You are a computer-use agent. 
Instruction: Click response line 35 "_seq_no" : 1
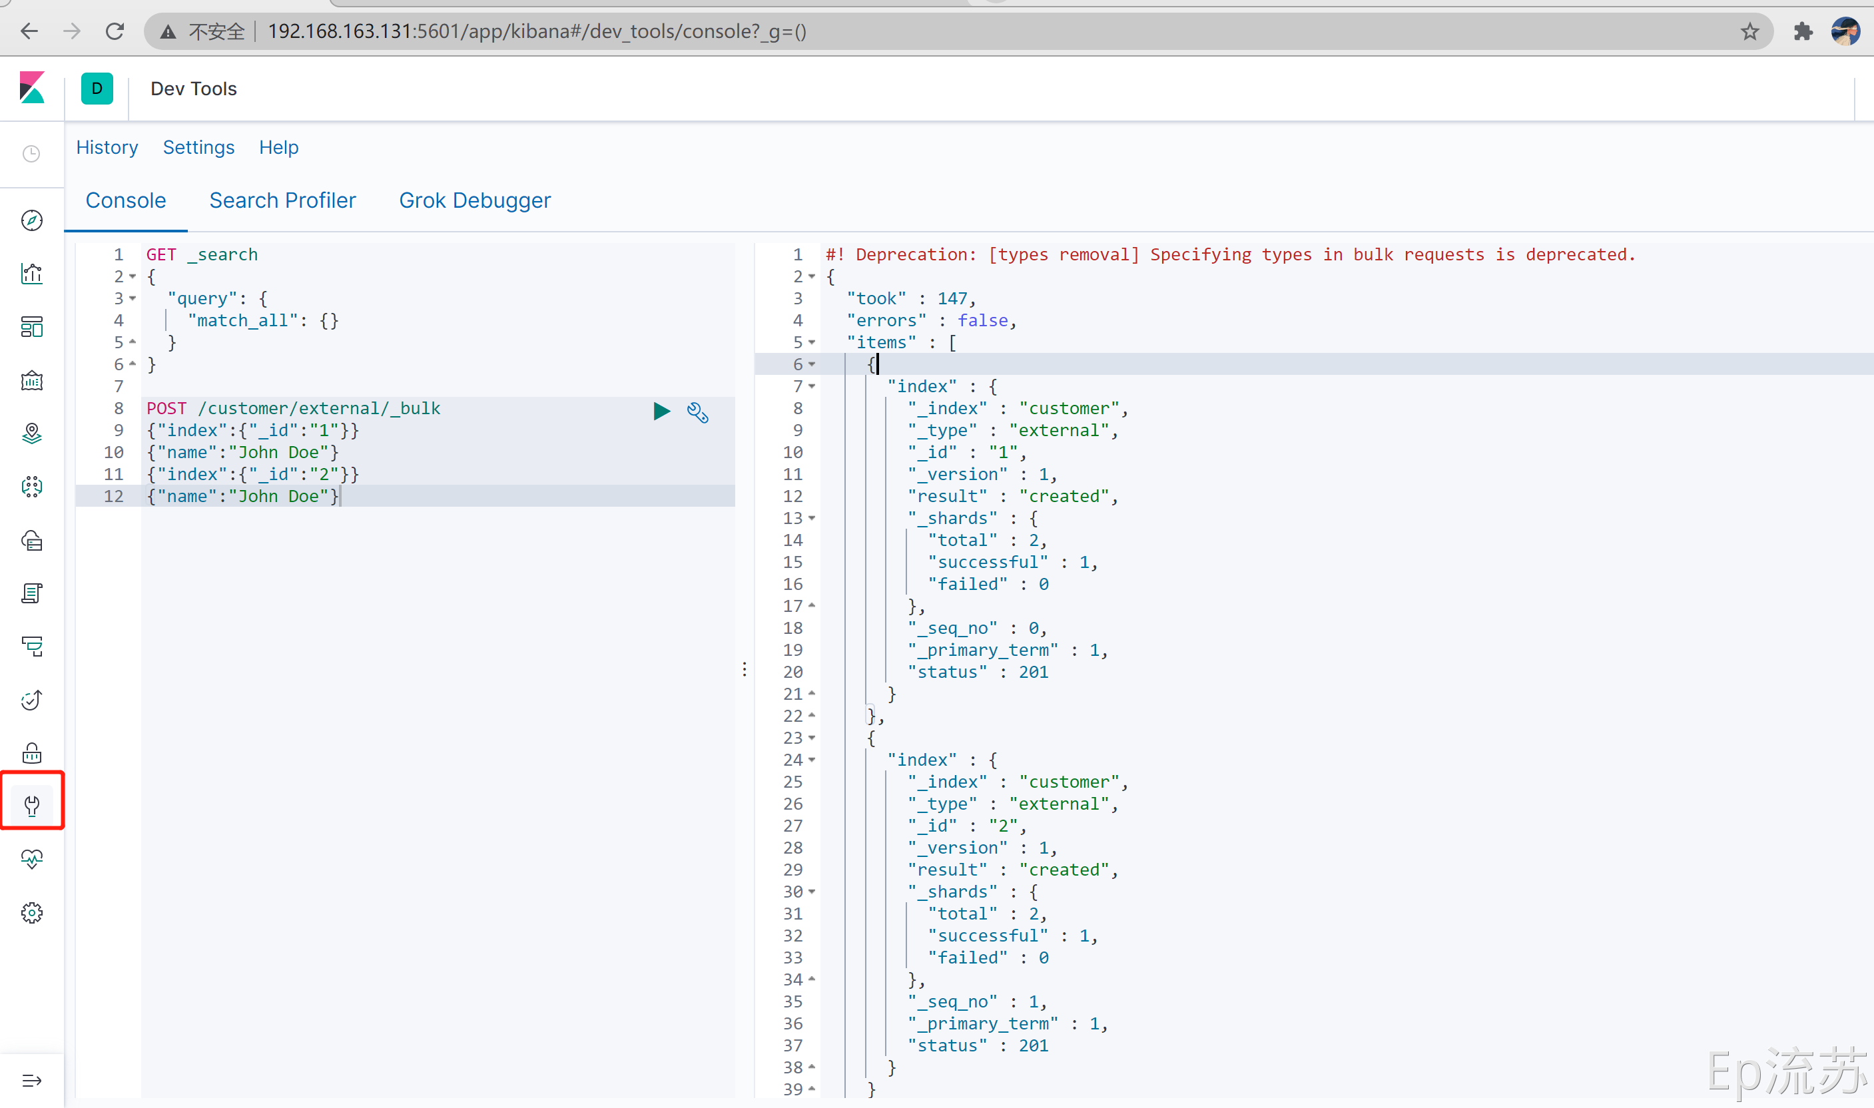click(978, 1002)
